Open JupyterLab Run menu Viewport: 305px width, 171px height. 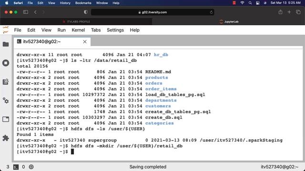[61, 30]
